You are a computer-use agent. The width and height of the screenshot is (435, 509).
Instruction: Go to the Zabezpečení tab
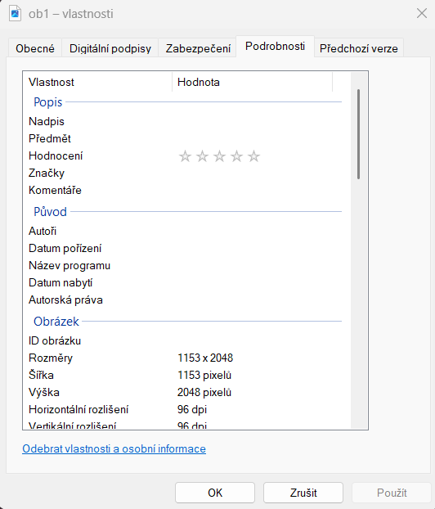pyautogui.click(x=198, y=48)
